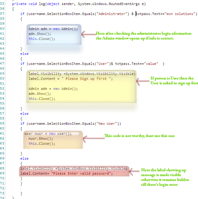The image size is (198, 199).
Task: Click the " Please Sign up first " string
Action: pyautogui.click(x=86, y=79)
